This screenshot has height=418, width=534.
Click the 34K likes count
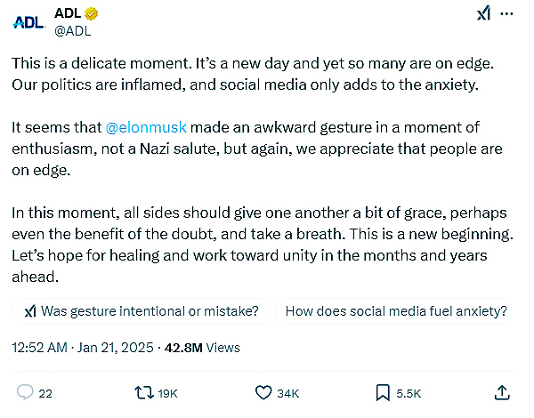tap(287, 393)
